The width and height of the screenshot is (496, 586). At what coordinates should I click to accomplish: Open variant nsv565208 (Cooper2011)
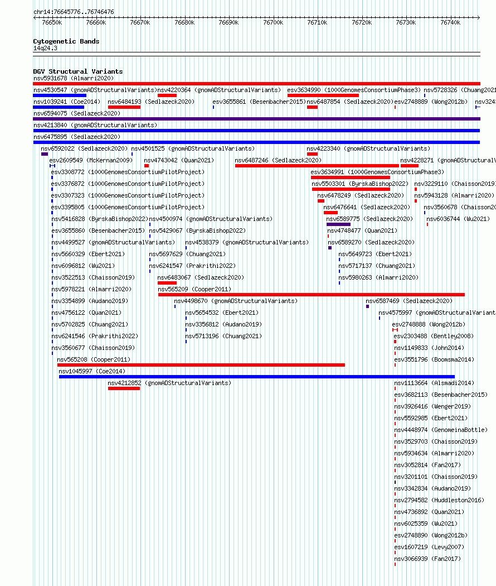(x=94, y=359)
